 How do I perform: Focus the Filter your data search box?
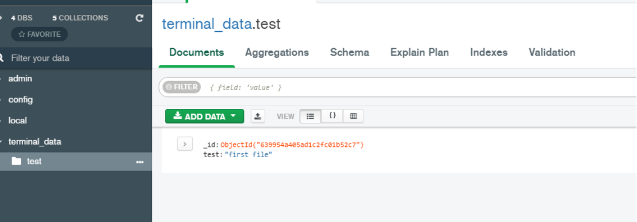[x=77, y=58]
